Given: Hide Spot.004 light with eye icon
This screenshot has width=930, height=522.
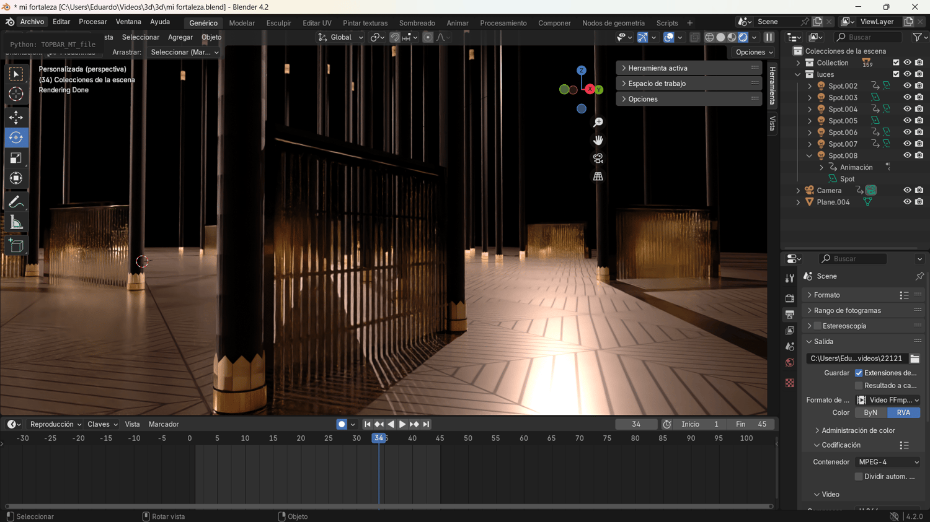Looking at the screenshot, I should click(907, 109).
